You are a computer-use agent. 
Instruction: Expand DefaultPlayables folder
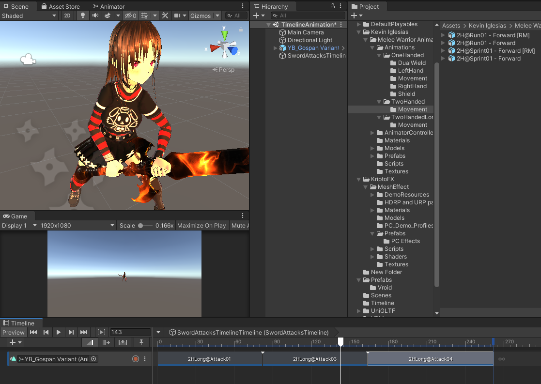[x=359, y=24]
